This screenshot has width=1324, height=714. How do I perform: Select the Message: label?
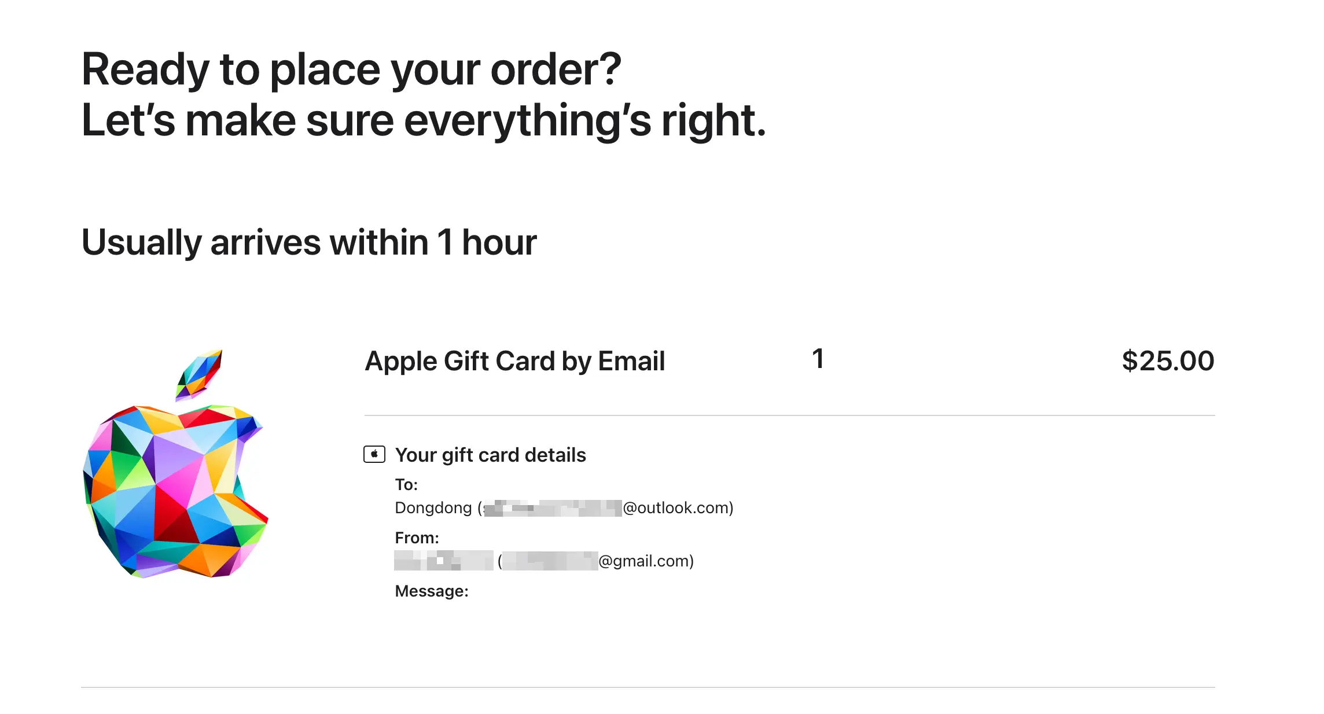[x=431, y=591]
